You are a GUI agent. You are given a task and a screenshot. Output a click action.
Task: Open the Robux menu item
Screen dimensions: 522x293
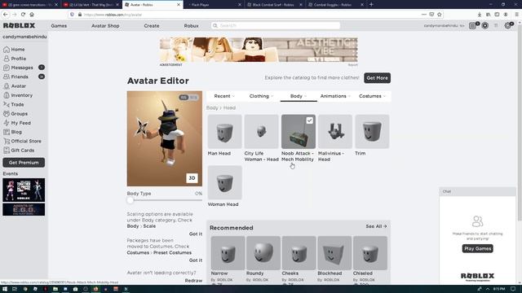coord(191,25)
